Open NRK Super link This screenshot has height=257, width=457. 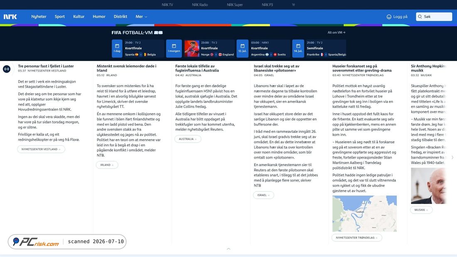[235, 5]
